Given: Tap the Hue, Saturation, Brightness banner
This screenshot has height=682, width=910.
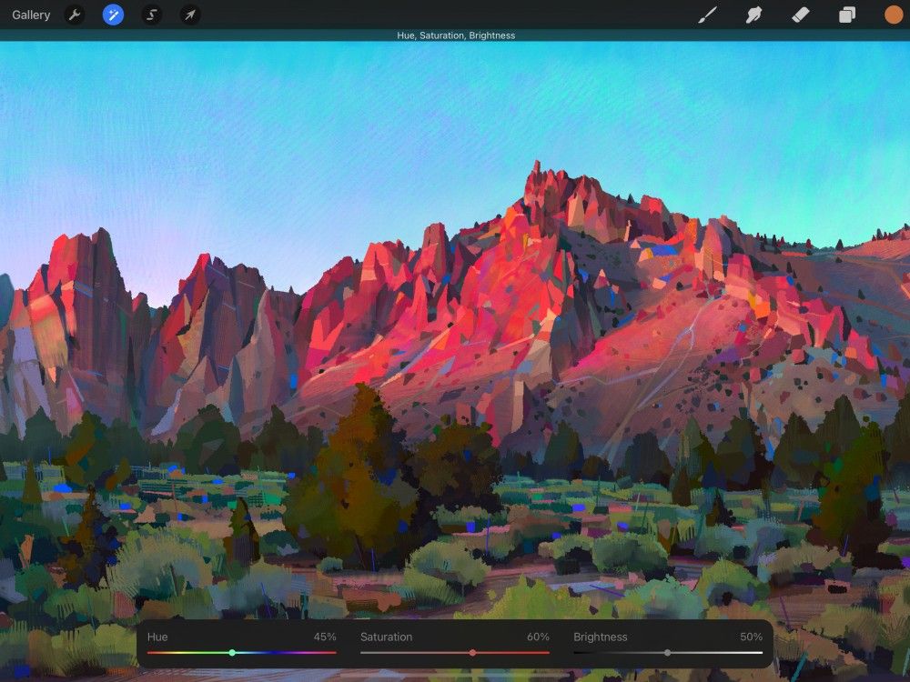Looking at the screenshot, I should [x=455, y=35].
